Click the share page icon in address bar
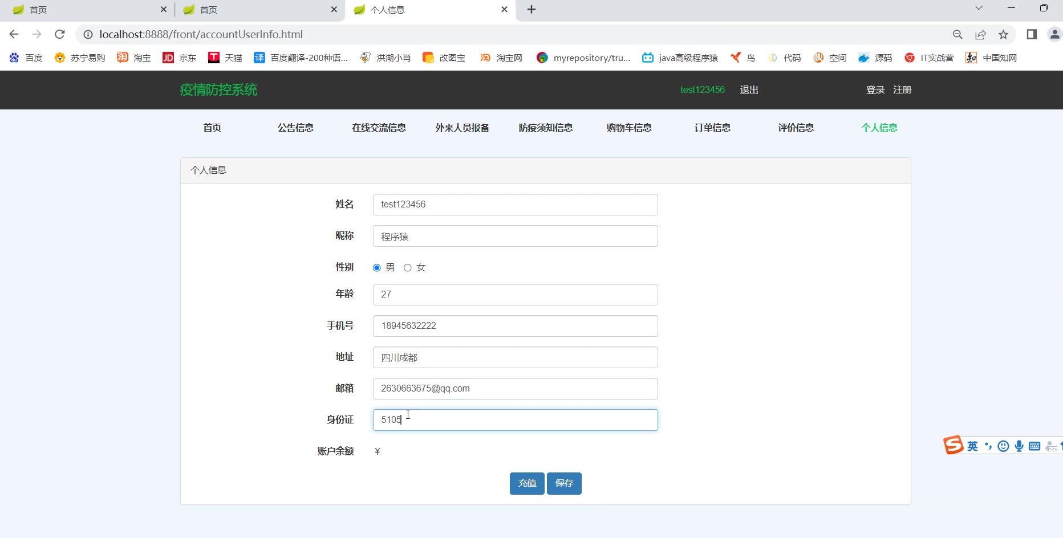1063x538 pixels. 980,34
